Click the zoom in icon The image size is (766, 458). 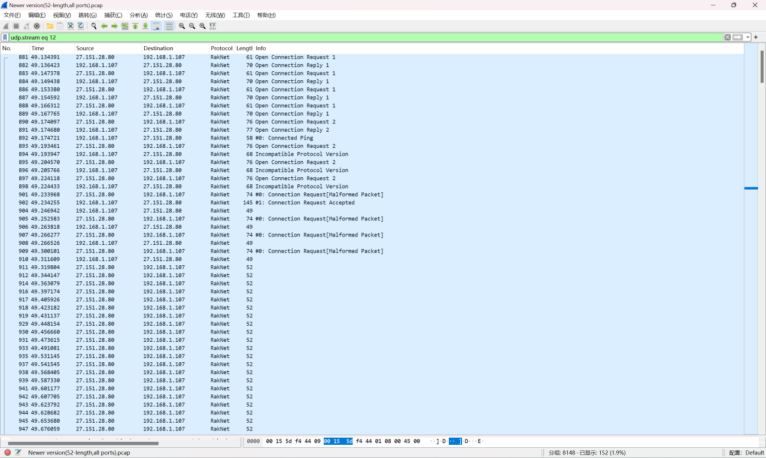tap(182, 26)
